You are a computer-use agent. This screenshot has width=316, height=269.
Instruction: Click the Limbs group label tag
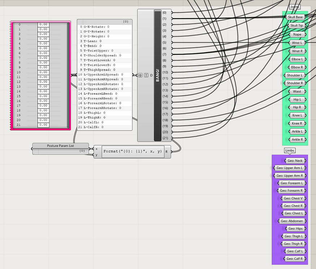click(x=290, y=150)
